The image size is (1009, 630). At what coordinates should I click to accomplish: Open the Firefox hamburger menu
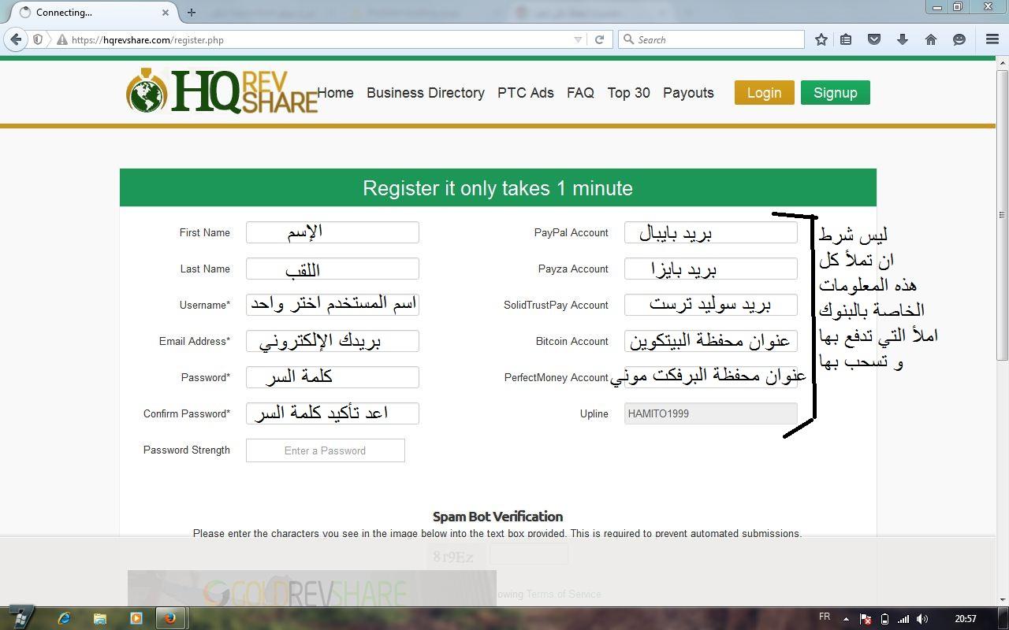[992, 39]
